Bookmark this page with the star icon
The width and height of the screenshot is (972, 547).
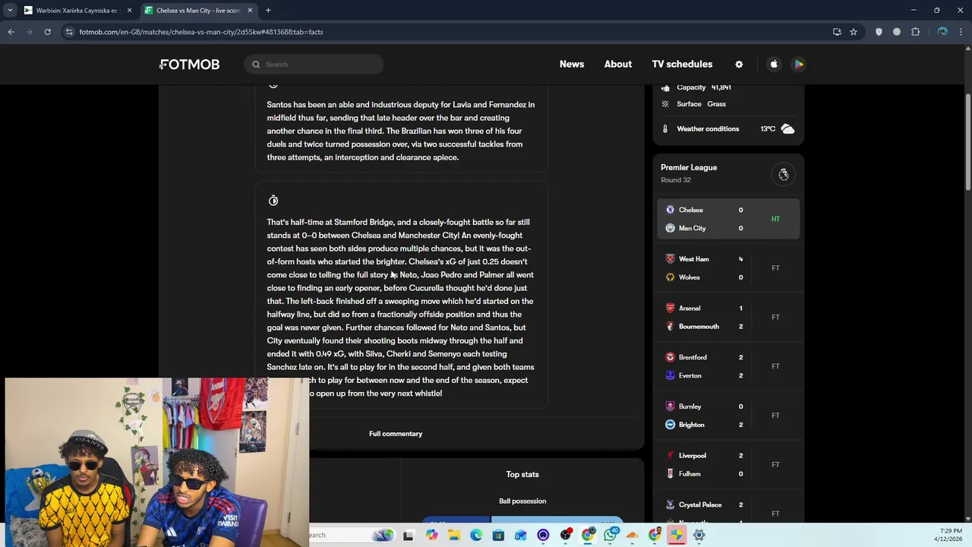[x=854, y=32]
